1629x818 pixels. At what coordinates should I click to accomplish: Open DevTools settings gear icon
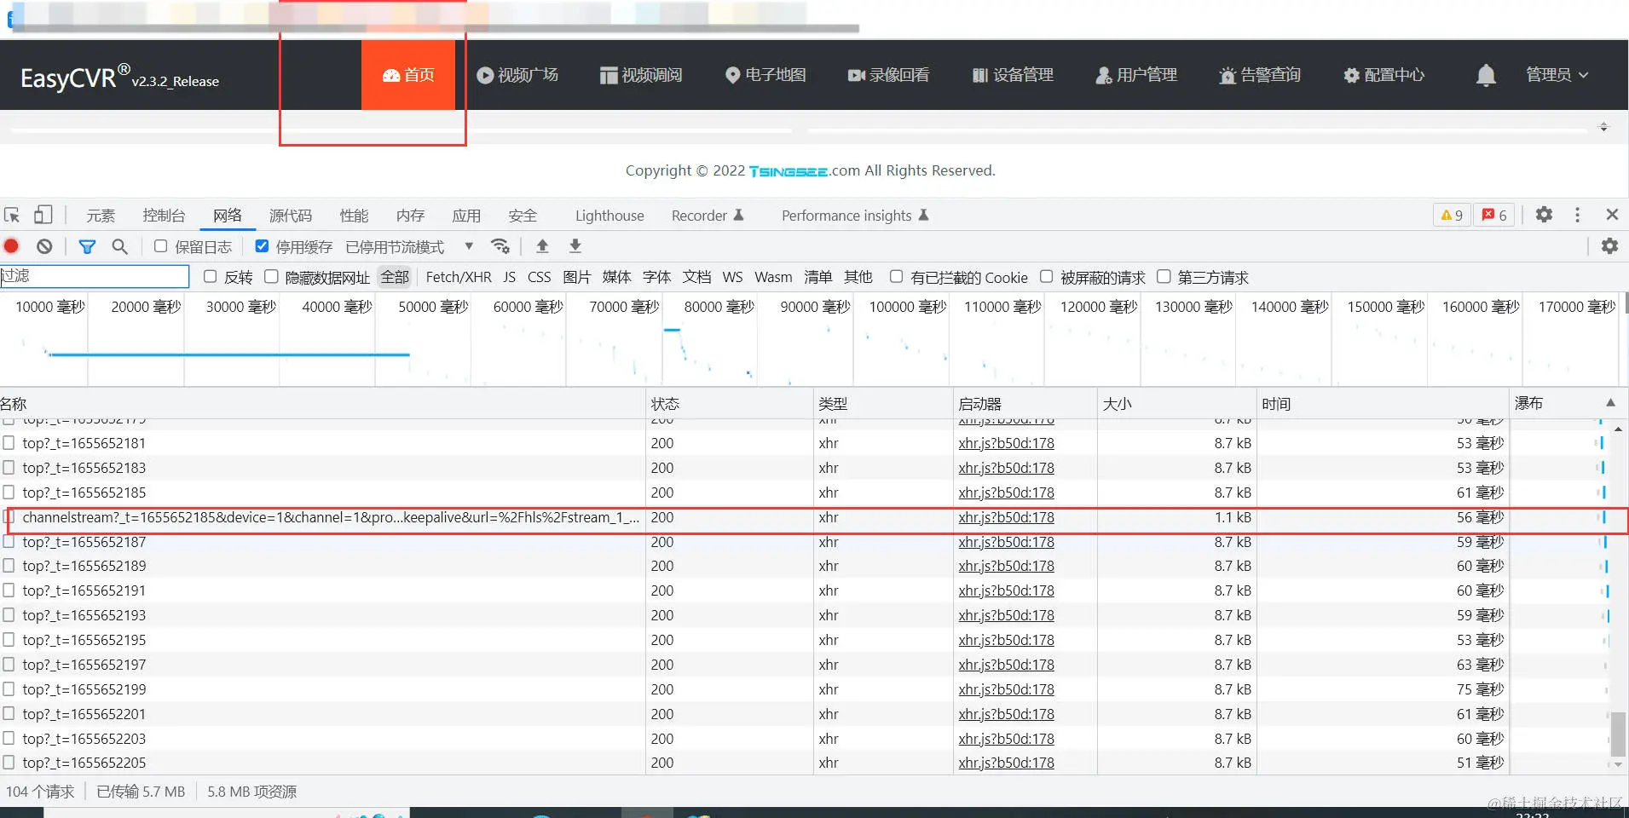[1544, 215]
